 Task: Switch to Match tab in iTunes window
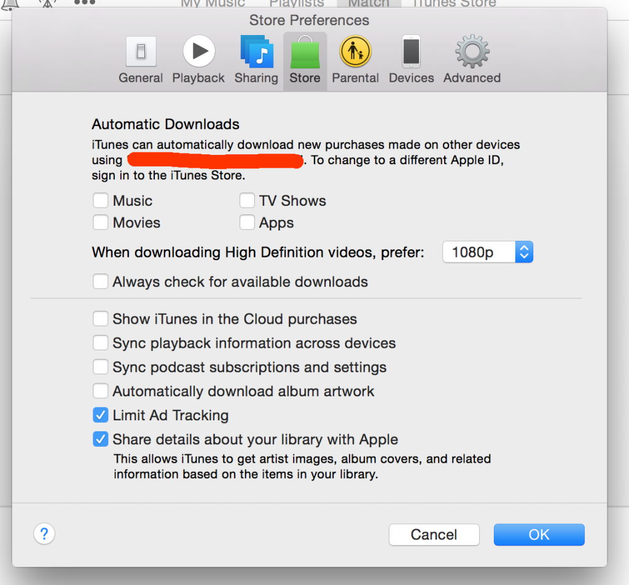[369, 4]
